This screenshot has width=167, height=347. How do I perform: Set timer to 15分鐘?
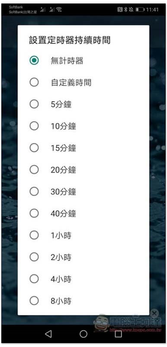(83, 148)
